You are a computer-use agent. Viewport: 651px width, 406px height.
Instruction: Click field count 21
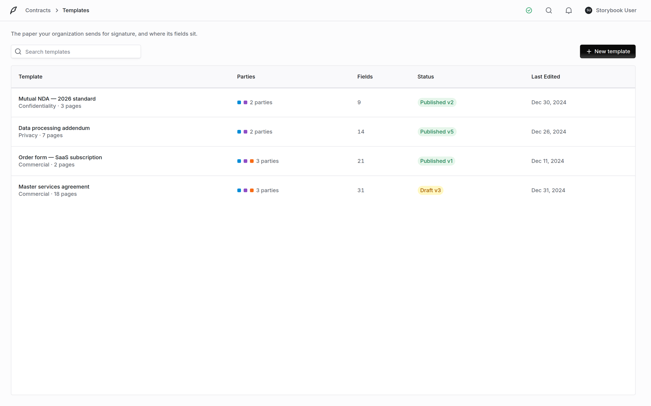pyautogui.click(x=361, y=161)
